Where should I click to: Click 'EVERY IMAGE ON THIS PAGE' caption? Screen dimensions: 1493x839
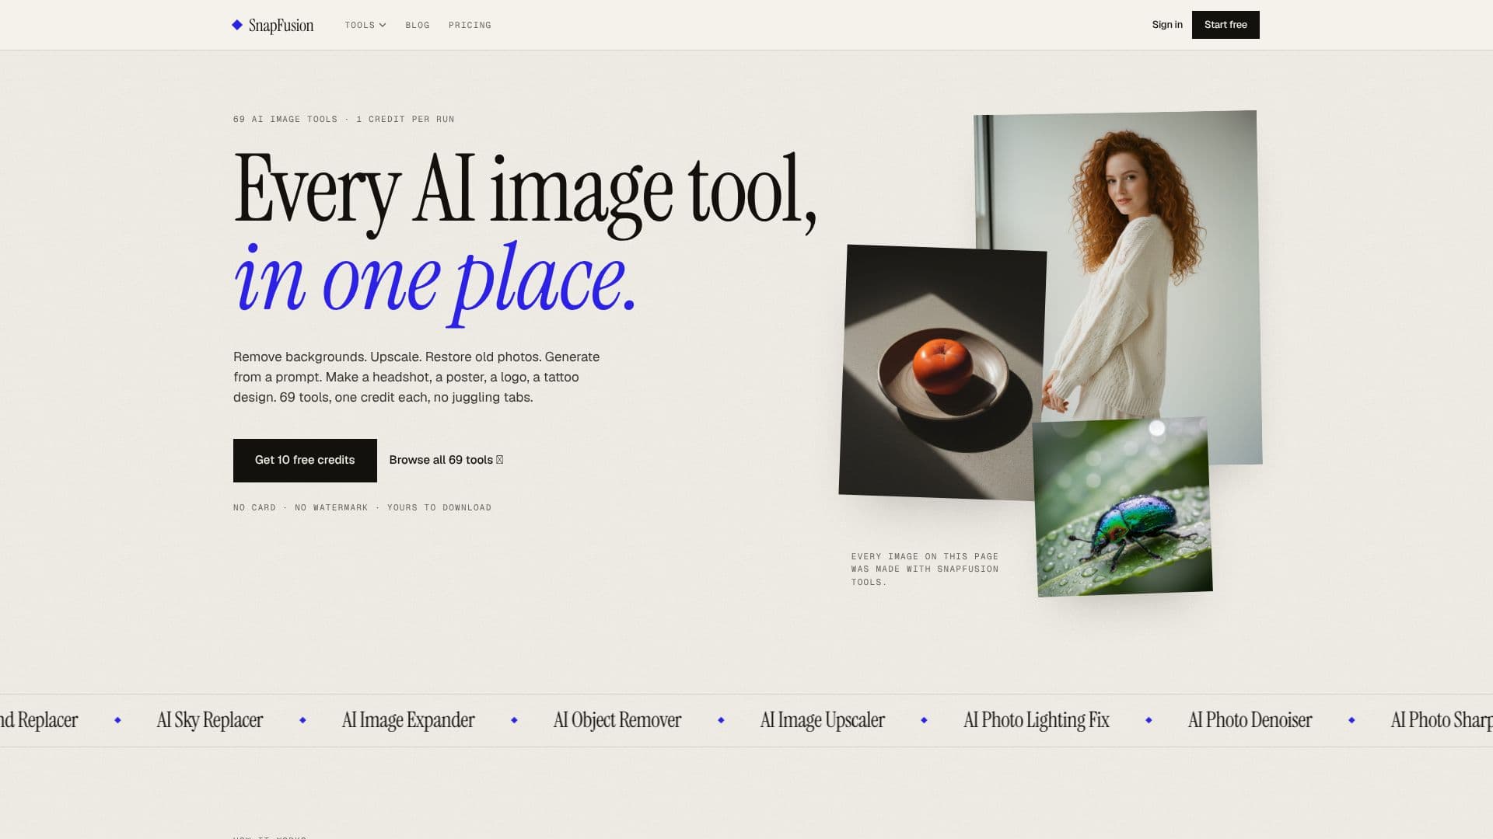[x=925, y=569]
